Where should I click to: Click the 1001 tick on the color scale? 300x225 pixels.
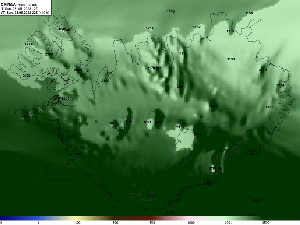coord(228,223)
